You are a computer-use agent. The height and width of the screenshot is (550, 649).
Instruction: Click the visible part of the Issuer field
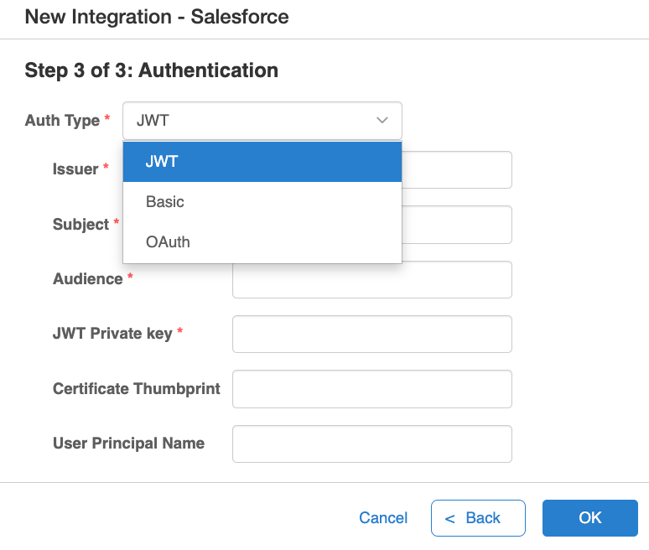click(x=457, y=169)
